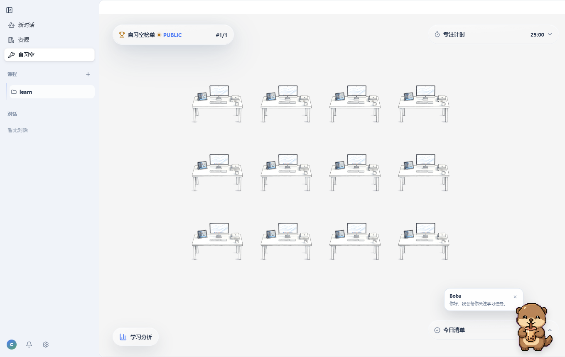This screenshot has width=565, height=357.
Task: Select the top-left desk in study room
Action: pos(217,104)
